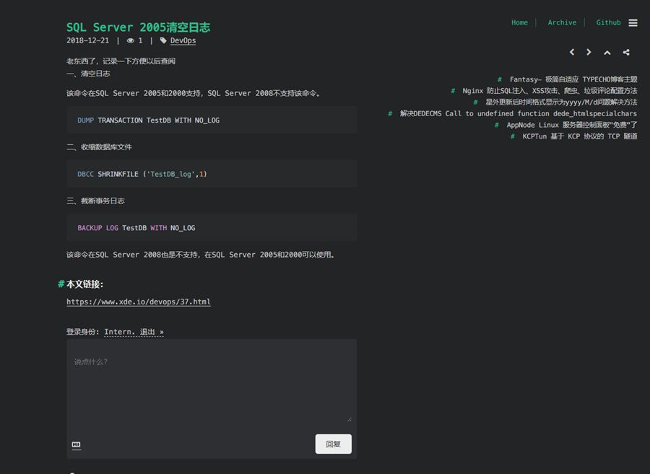The width and height of the screenshot is (650, 474).
Task: Open the Github menu item
Action: pyautogui.click(x=608, y=22)
